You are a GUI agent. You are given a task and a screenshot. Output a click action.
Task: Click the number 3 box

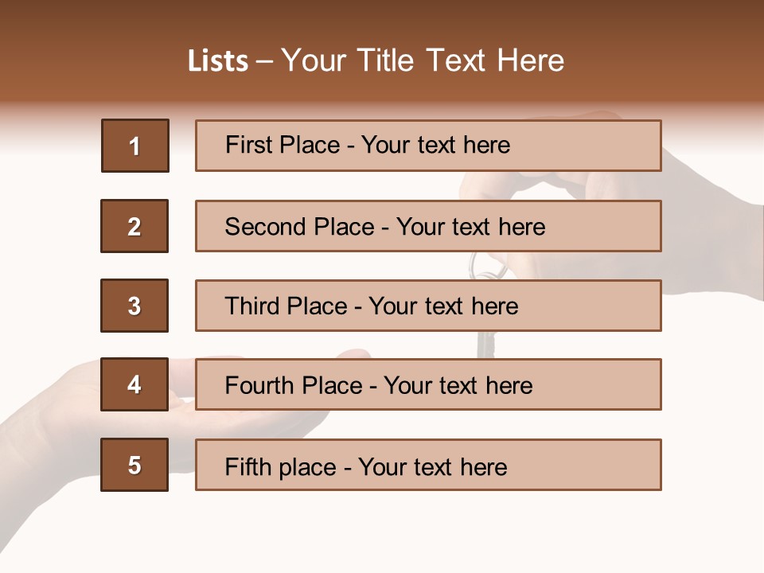134,306
